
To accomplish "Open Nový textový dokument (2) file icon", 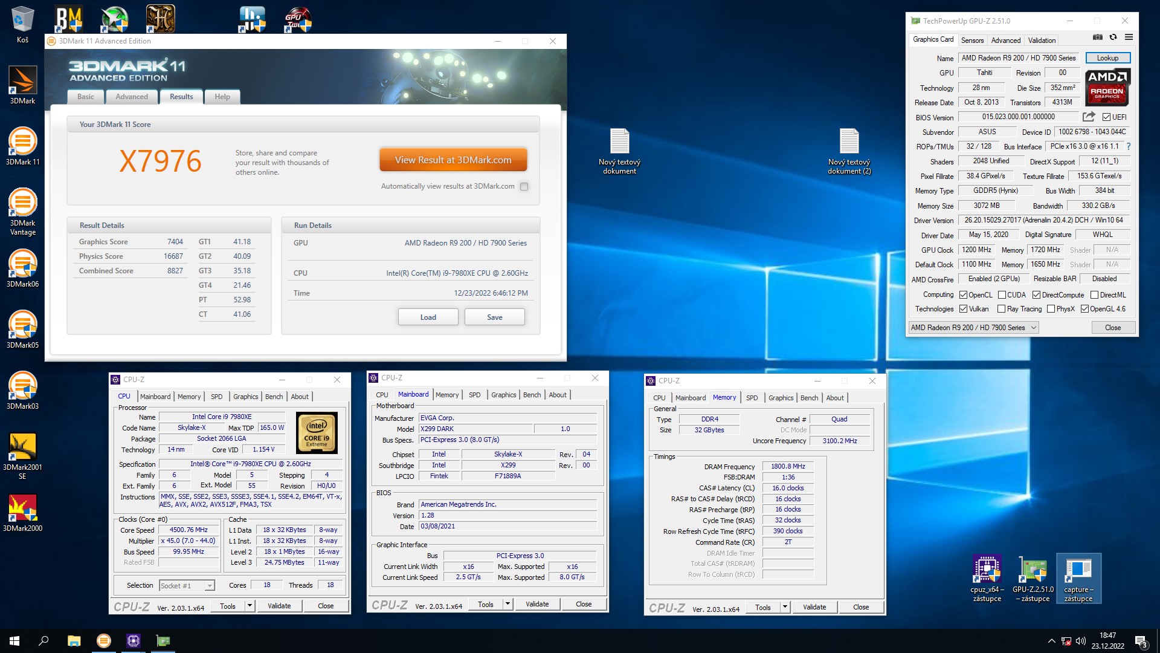I will (x=849, y=151).
